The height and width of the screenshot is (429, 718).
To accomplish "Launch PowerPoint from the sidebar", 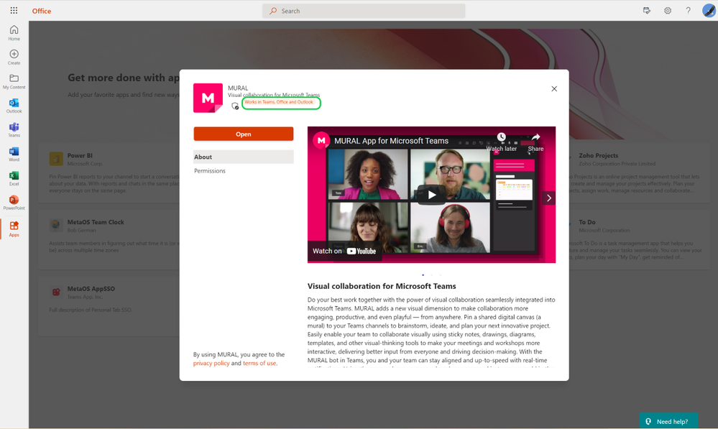I will click(14, 203).
